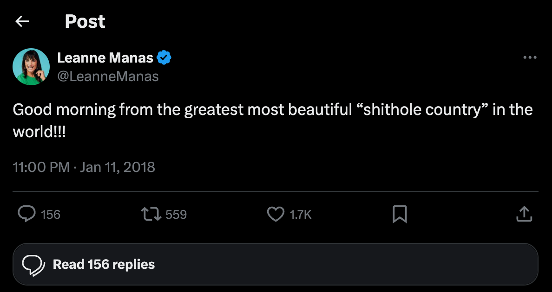Viewport: 552px width, 292px height.
Task: Click the chat icon in the replies bar
Action: click(x=34, y=264)
